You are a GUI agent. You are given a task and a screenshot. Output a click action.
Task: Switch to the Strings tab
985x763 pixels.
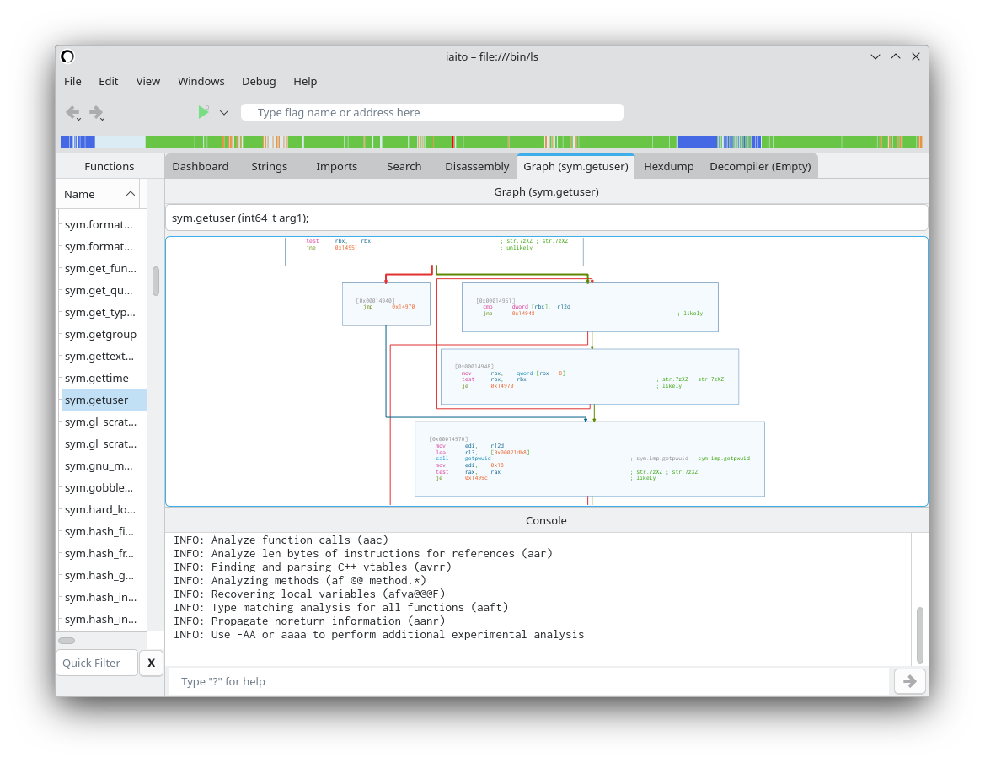269,166
